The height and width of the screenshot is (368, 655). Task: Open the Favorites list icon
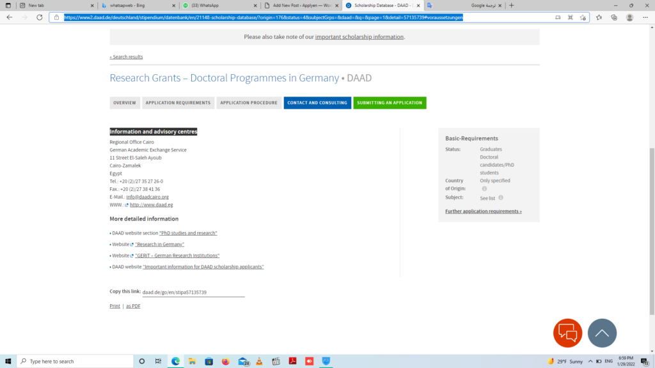click(x=599, y=17)
